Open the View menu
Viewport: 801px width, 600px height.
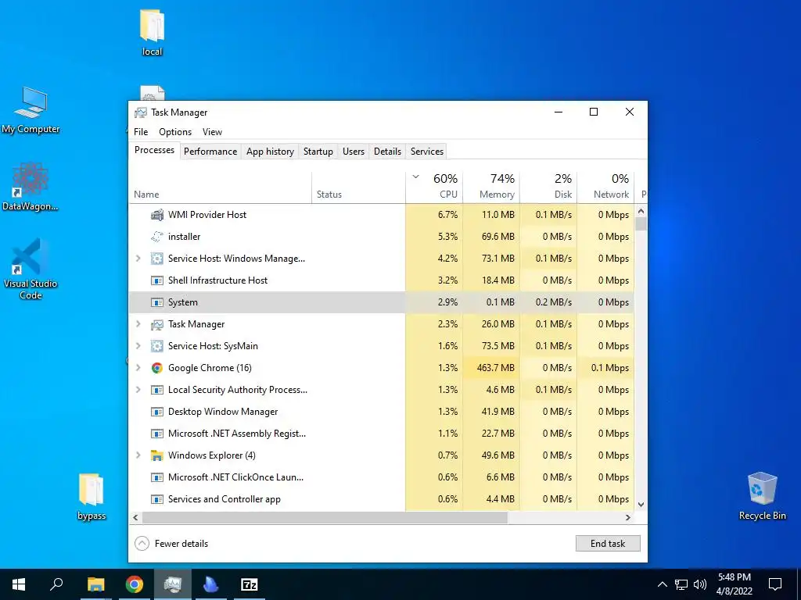pos(212,132)
